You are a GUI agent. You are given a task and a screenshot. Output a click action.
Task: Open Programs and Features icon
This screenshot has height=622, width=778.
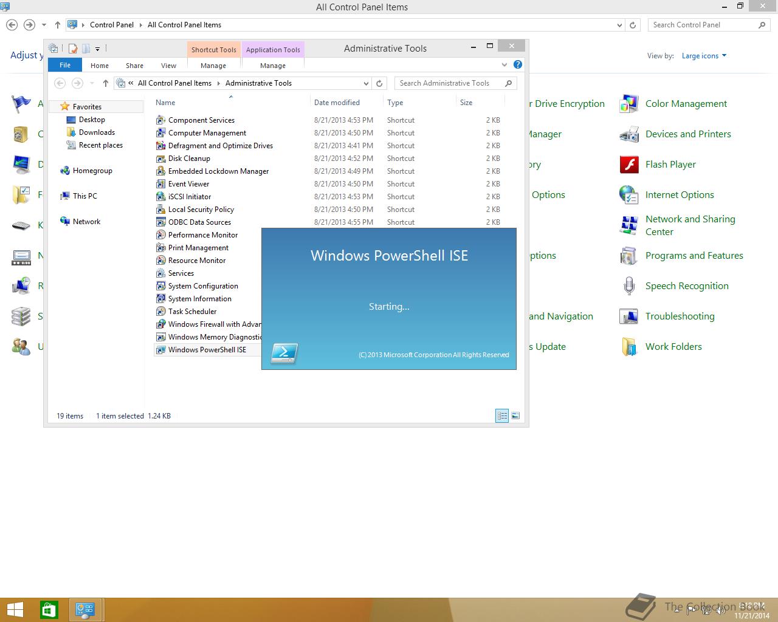(x=628, y=256)
